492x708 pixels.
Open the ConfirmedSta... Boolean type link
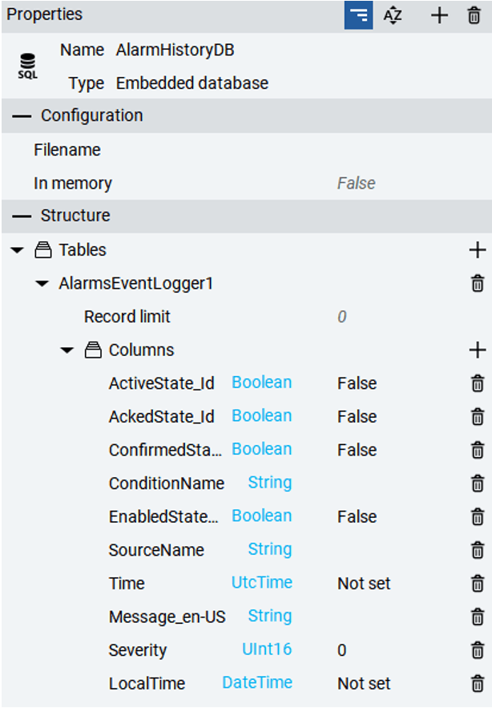(262, 449)
